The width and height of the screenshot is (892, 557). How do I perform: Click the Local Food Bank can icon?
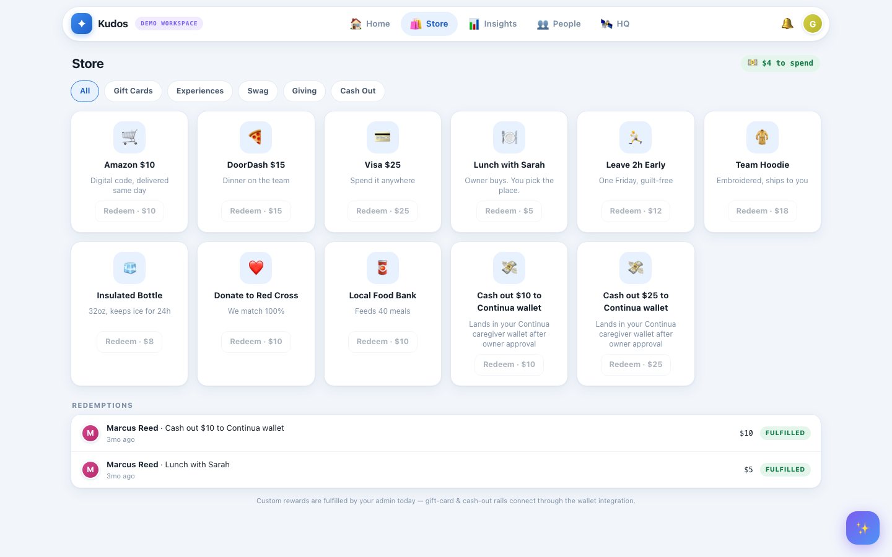383,268
